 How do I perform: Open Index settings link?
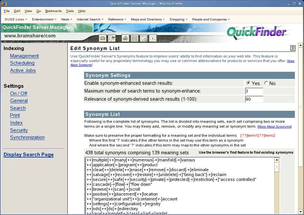coord(16,123)
